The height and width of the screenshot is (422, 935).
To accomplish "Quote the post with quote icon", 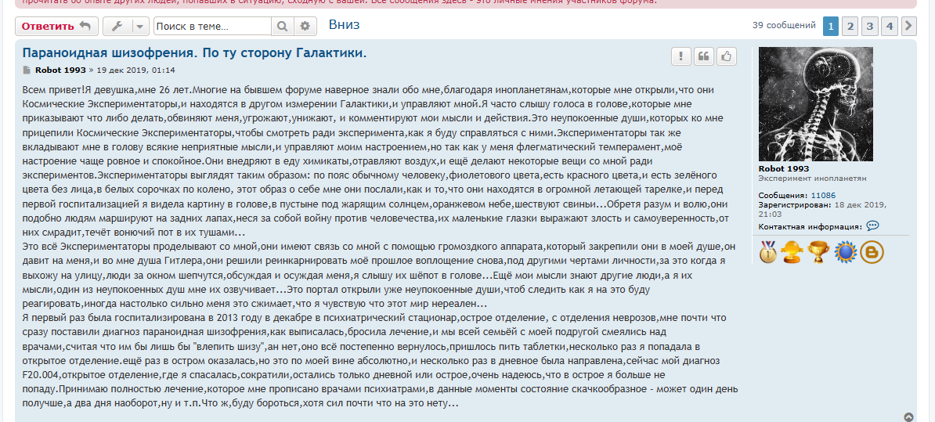I will click(x=704, y=56).
